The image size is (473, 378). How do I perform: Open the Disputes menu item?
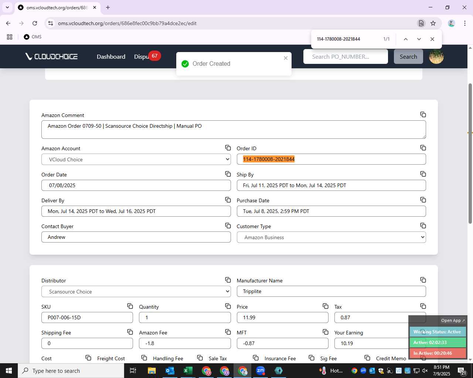tap(142, 56)
